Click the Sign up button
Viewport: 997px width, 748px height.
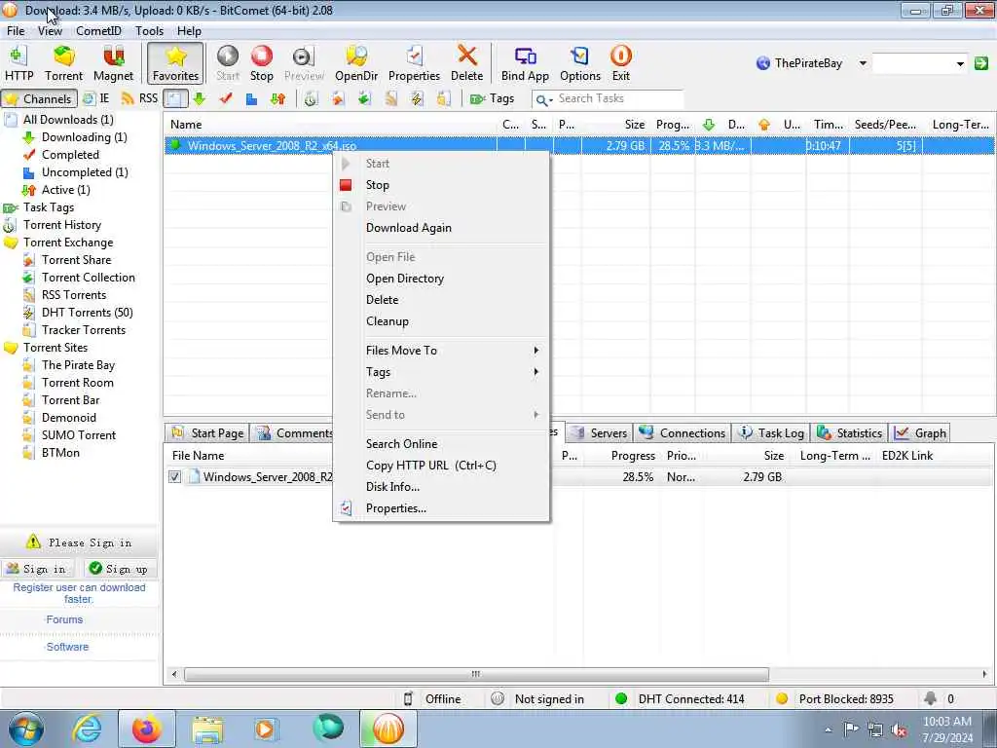pyautogui.click(x=120, y=569)
